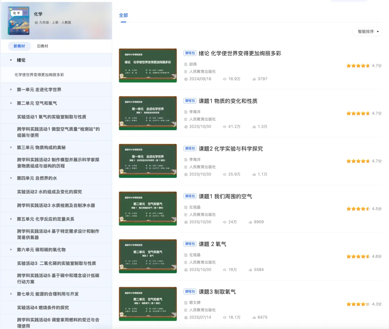The width and height of the screenshot is (389, 329).
Task: Open 跨学科实践活动1 微型空气质量检测站
Action: click(x=58, y=132)
